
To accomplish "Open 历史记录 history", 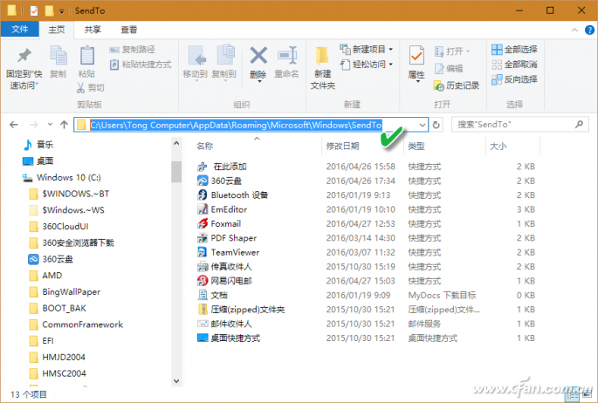I will (x=457, y=85).
